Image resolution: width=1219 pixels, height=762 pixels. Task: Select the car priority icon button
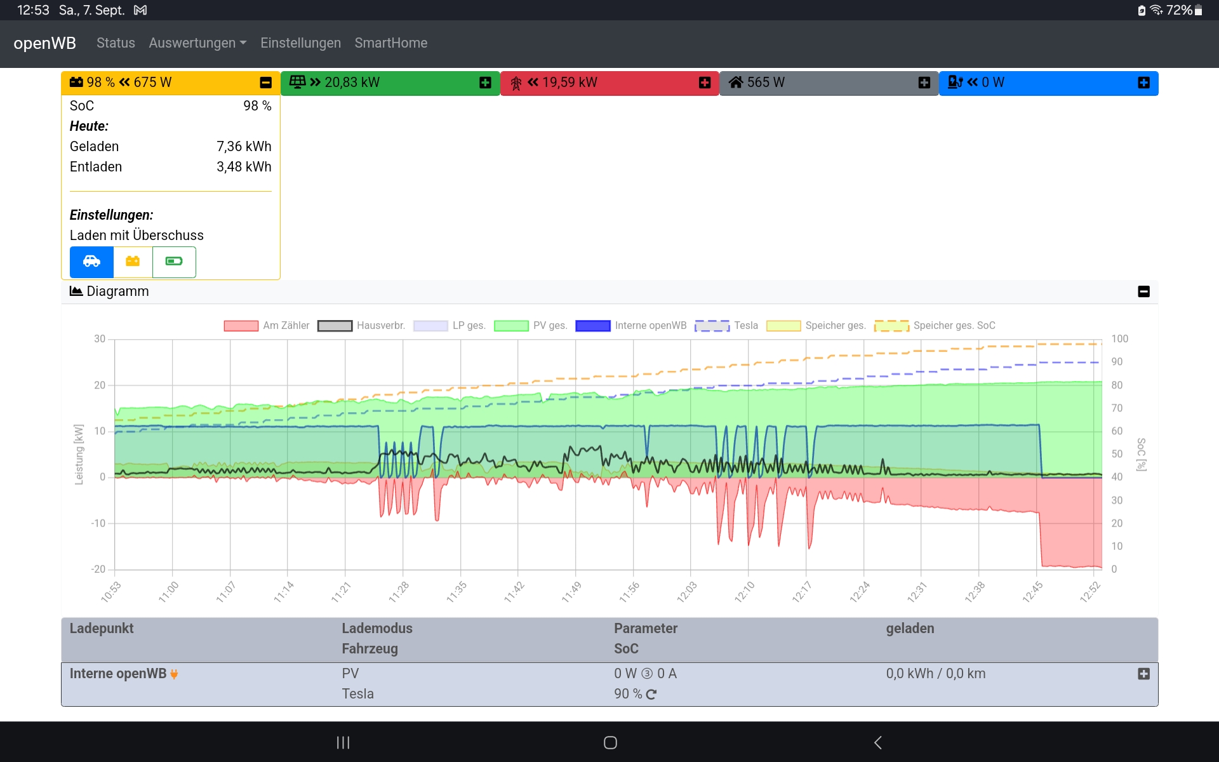pyautogui.click(x=91, y=262)
